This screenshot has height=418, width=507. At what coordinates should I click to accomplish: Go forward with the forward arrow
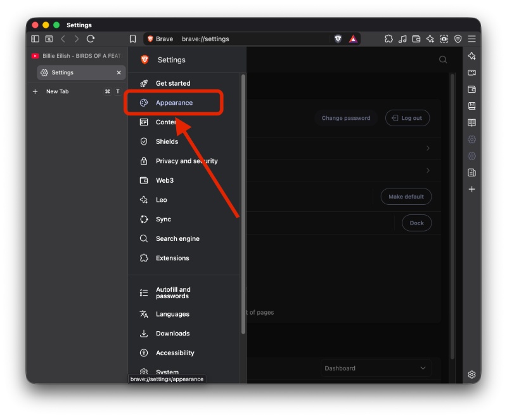[77, 39]
